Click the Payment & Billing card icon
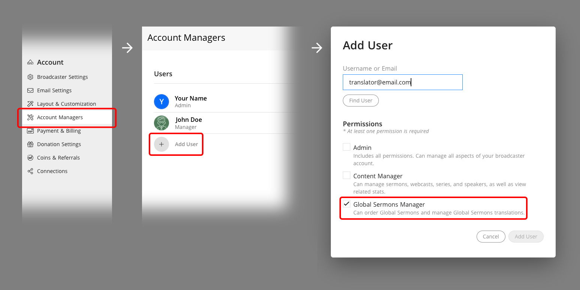This screenshot has height=290, width=580. (x=30, y=131)
